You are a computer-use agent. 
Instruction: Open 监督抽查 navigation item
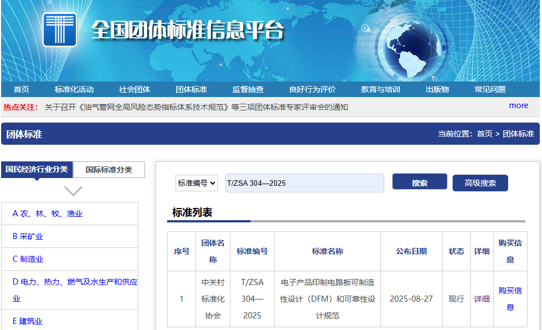[x=248, y=89]
